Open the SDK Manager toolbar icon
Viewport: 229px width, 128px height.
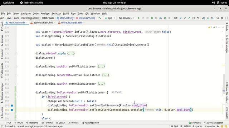point(212,18)
